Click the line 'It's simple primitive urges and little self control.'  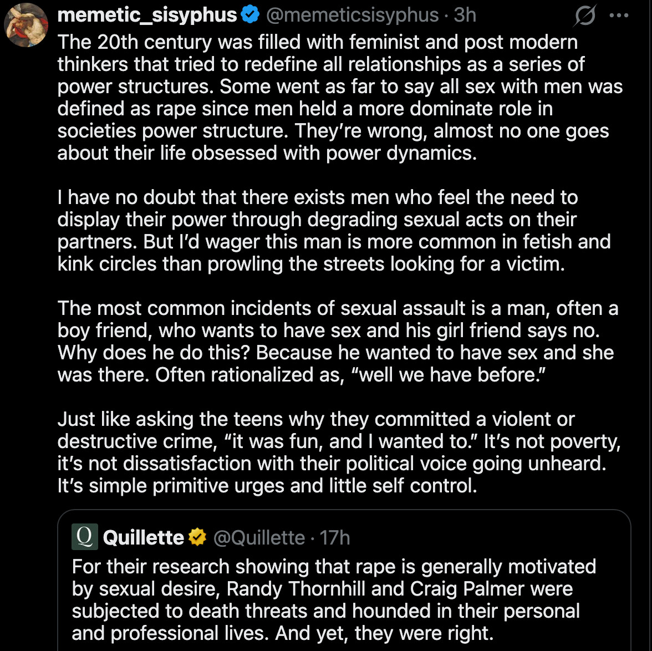[x=267, y=486]
